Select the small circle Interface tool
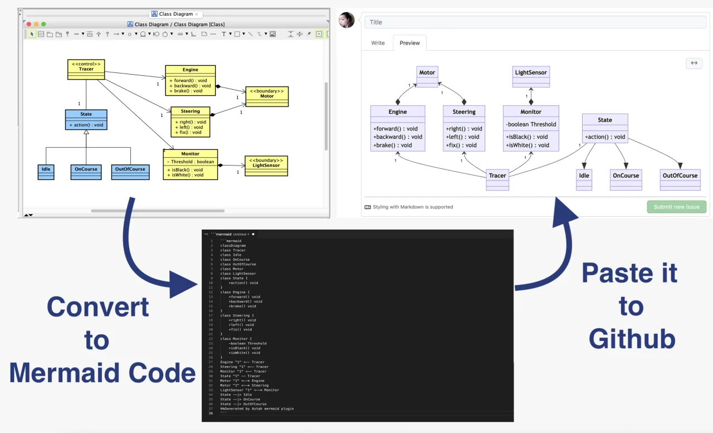Viewport: 713px width, 433px height. [129, 34]
